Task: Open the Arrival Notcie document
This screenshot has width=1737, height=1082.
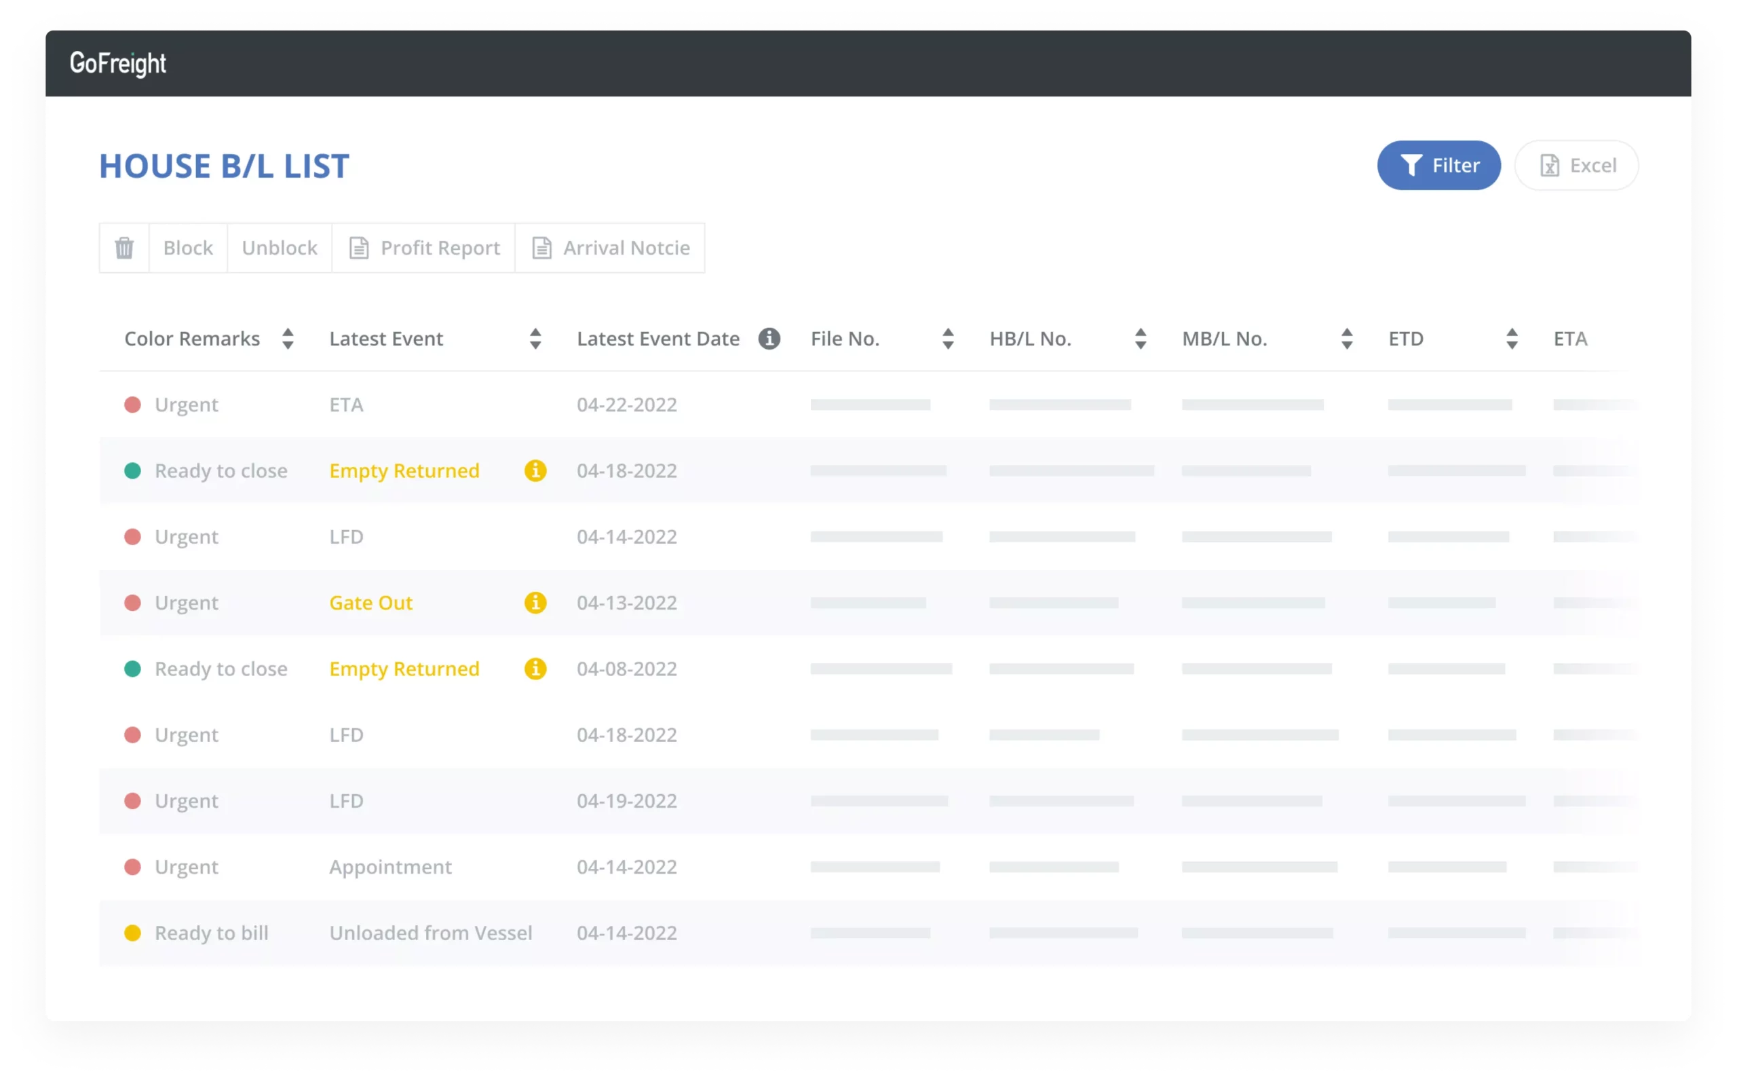Action: [x=610, y=248]
